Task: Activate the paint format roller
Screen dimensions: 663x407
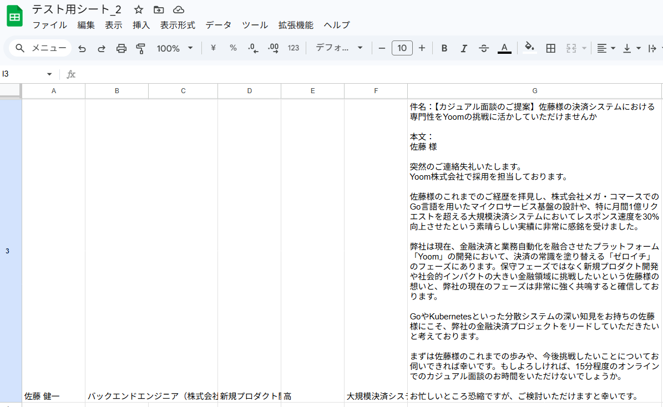Action: 141,49
